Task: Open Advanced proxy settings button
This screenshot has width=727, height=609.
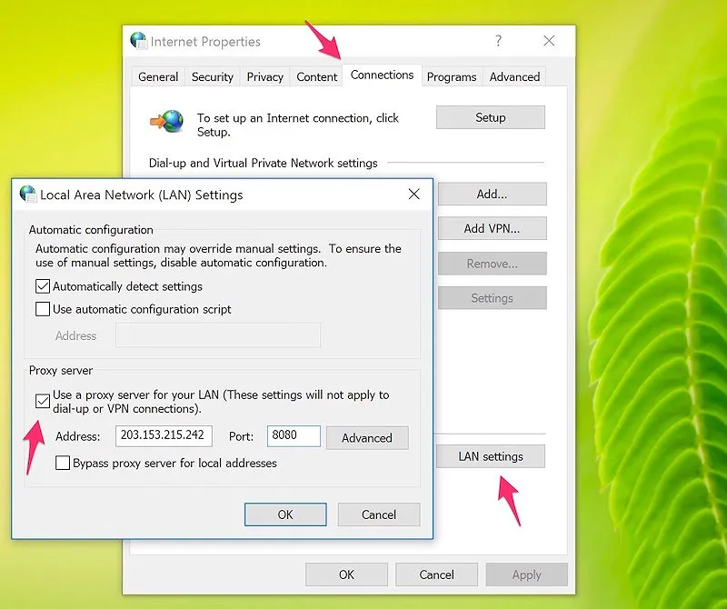Action: tap(367, 438)
